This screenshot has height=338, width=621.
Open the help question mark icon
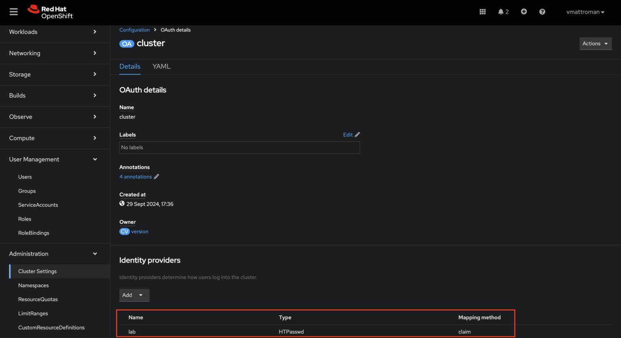coord(542,12)
